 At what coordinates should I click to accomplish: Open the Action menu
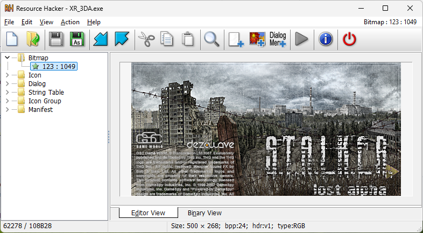click(x=70, y=22)
